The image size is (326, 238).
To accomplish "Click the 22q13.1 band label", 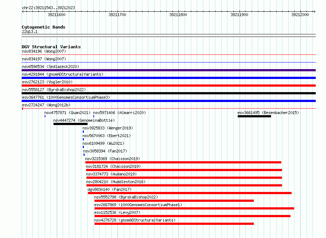I will click(30, 31).
